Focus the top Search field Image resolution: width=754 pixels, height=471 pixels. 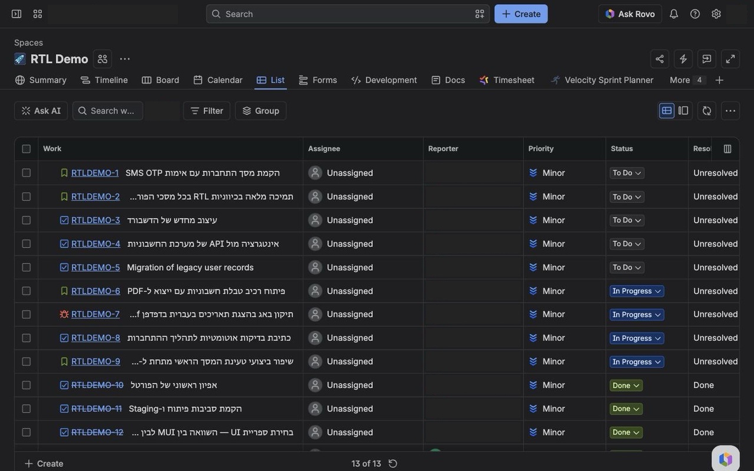click(x=348, y=14)
